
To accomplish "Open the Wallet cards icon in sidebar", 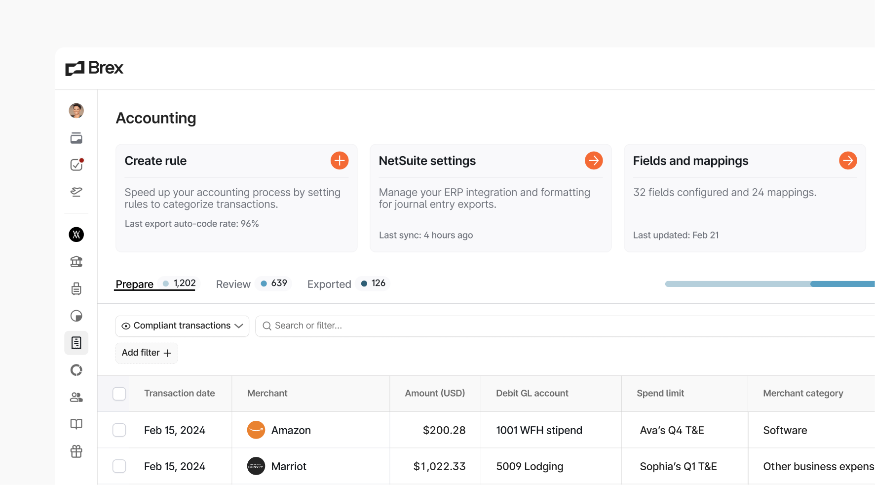I will [76, 138].
